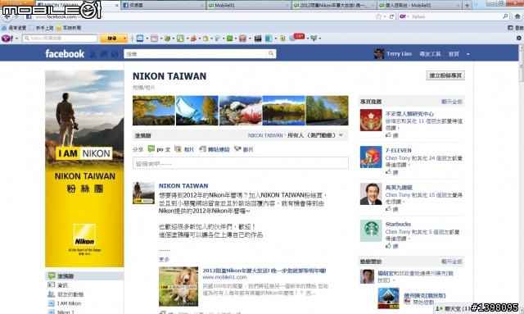The height and width of the screenshot is (314, 524).
Task: Open the friend requests icon in the Facebook header
Action: tap(93, 54)
